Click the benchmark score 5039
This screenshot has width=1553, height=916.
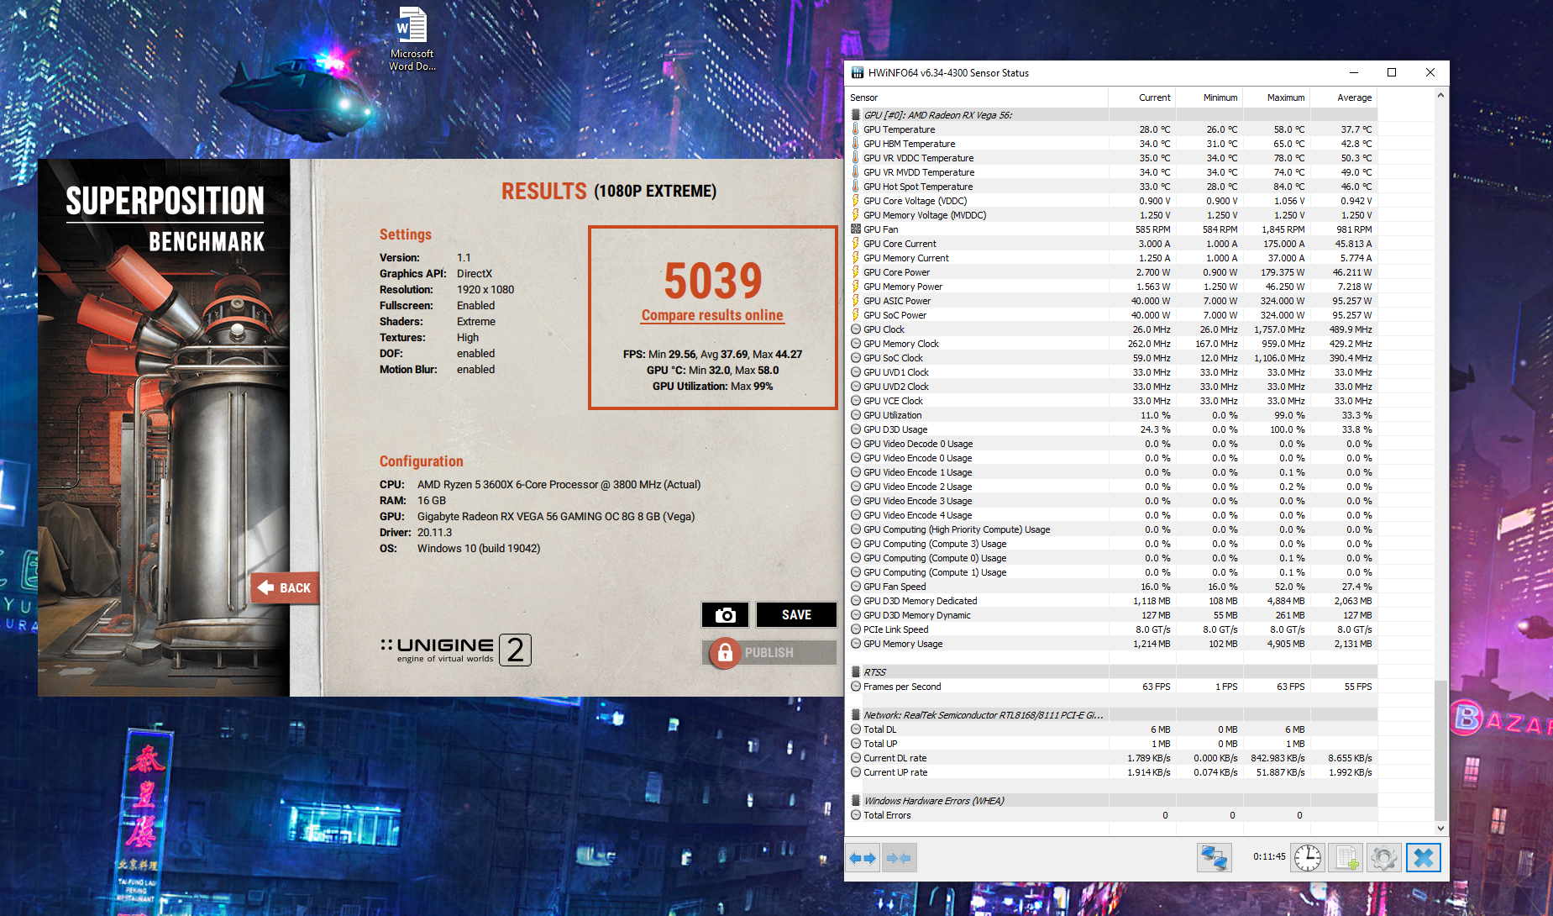click(x=713, y=280)
